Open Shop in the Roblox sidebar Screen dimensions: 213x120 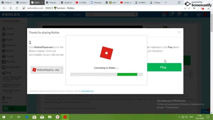[x=7, y=98]
